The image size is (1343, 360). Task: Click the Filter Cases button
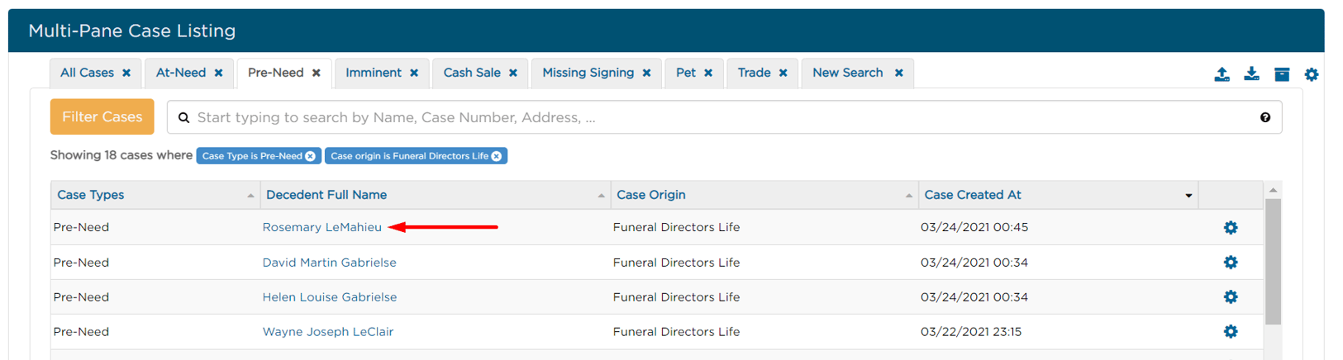tap(102, 117)
